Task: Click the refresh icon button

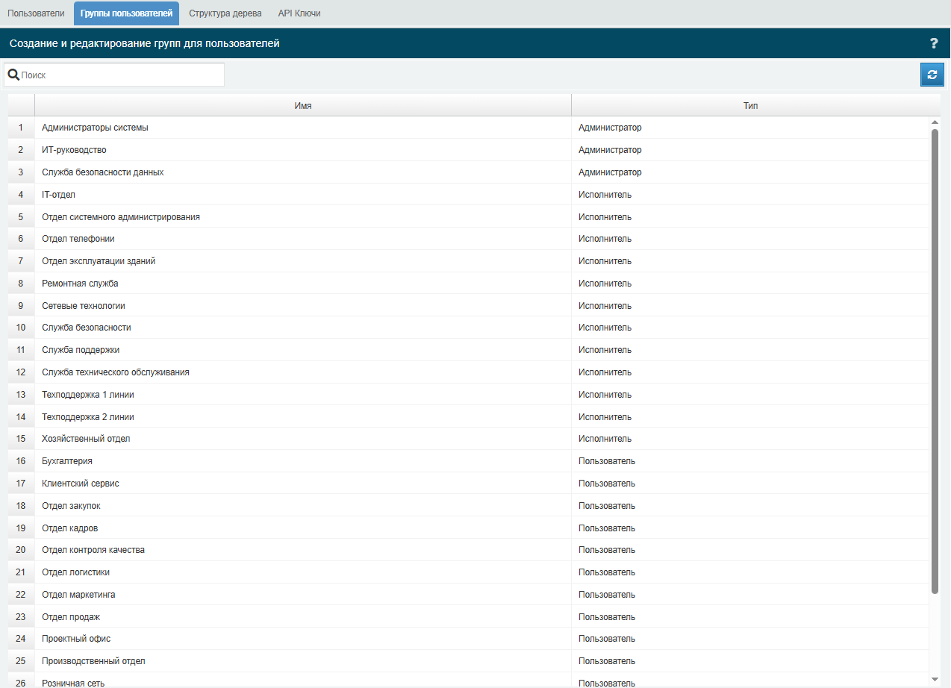Action: coord(932,75)
